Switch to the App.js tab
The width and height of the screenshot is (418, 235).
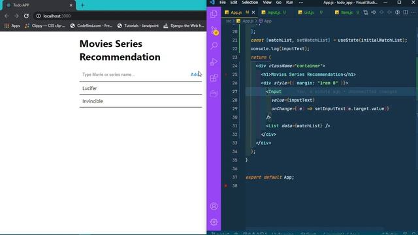pos(240,12)
